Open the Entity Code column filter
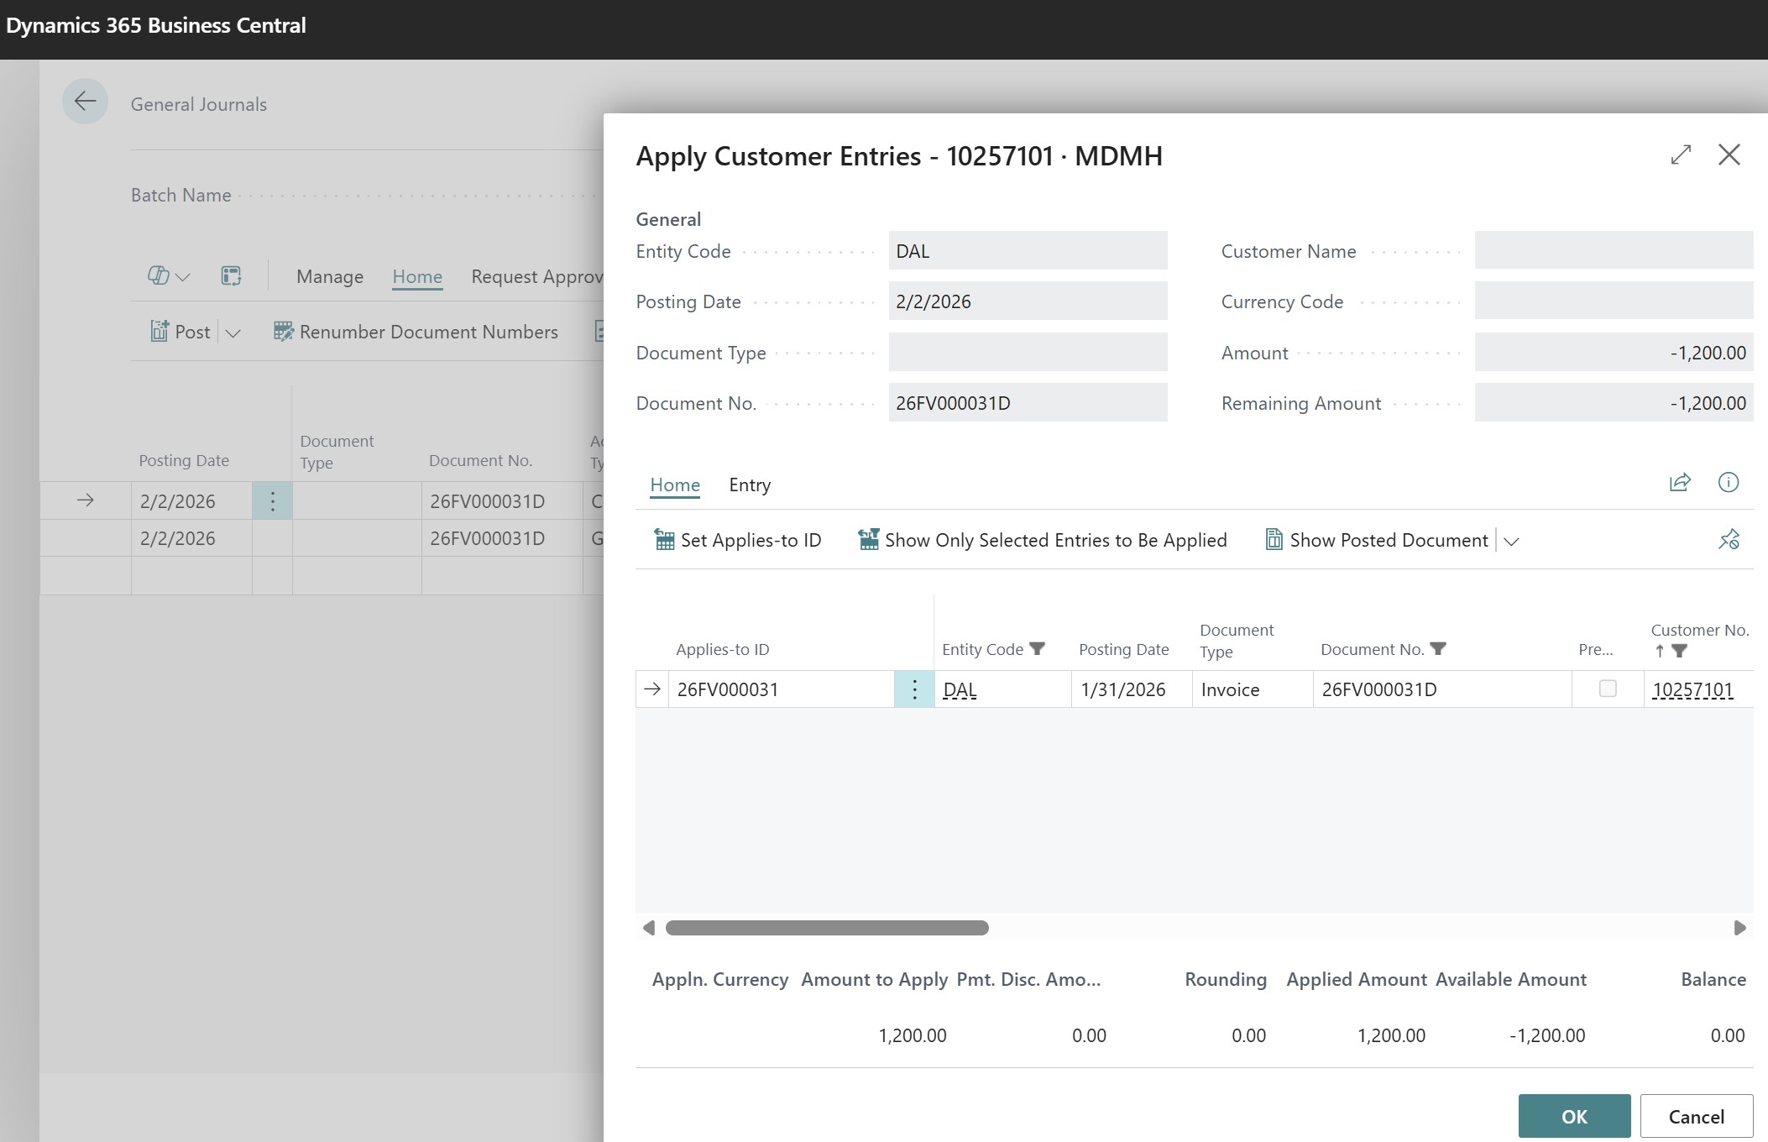This screenshot has width=1768, height=1142. pyautogui.click(x=1037, y=649)
